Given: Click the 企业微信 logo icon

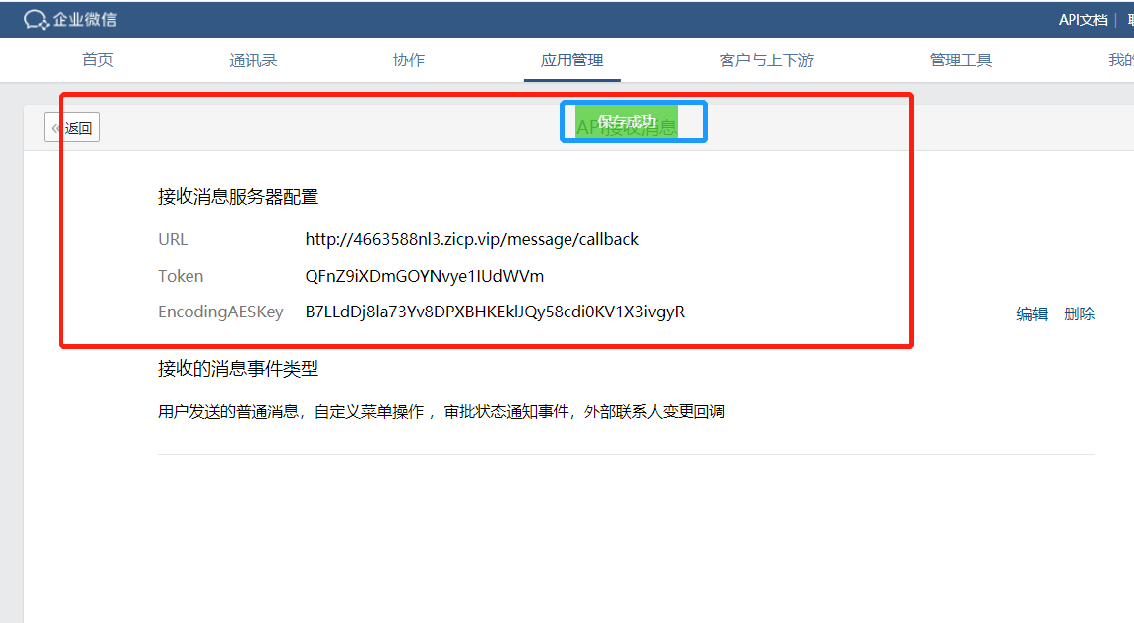Looking at the screenshot, I should 36,20.
